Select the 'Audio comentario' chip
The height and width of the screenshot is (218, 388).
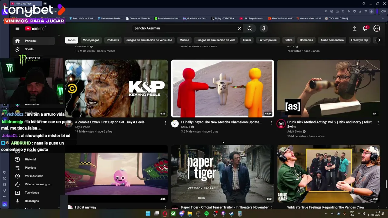(x=332, y=40)
